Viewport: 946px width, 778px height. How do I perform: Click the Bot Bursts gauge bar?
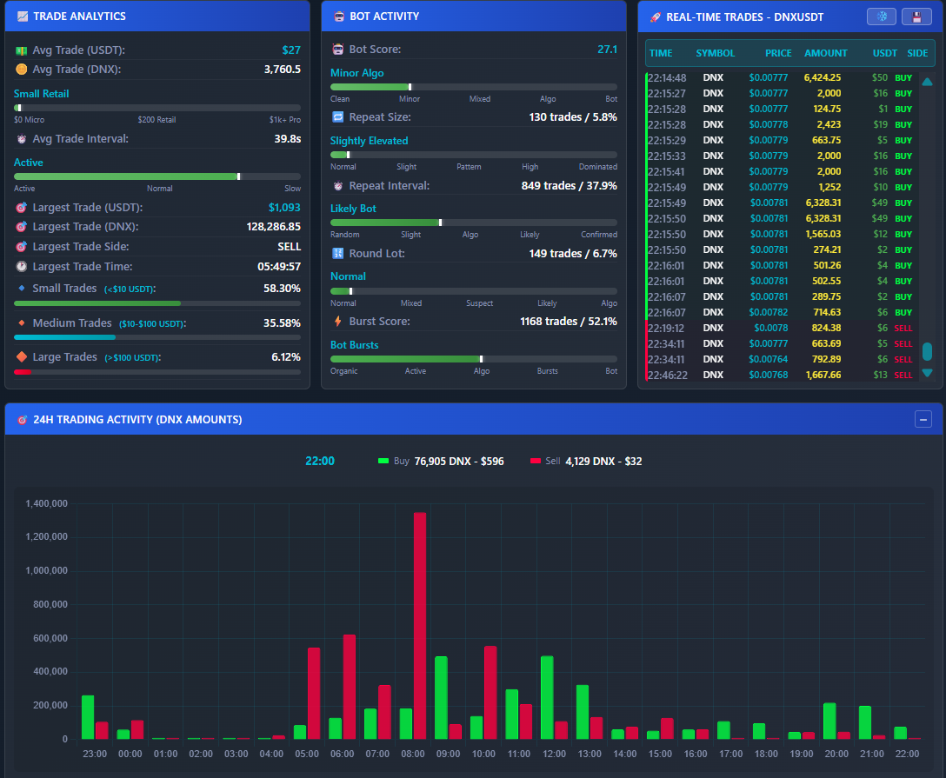tap(474, 360)
